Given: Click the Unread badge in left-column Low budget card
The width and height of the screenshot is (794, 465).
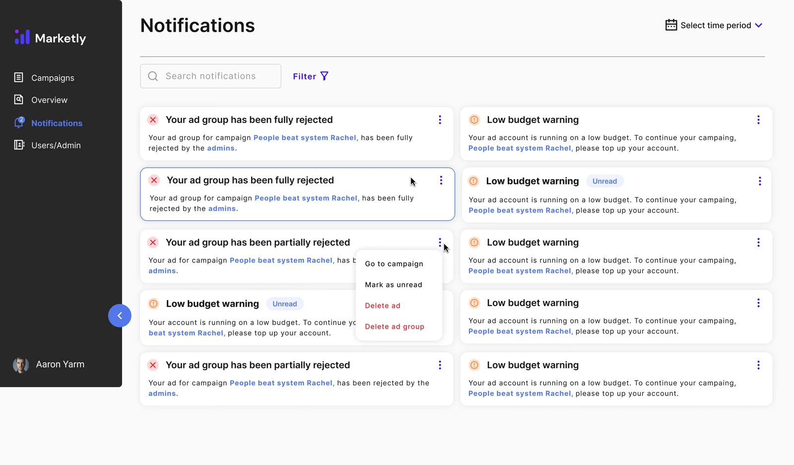Looking at the screenshot, I should (x=285, y=304).
